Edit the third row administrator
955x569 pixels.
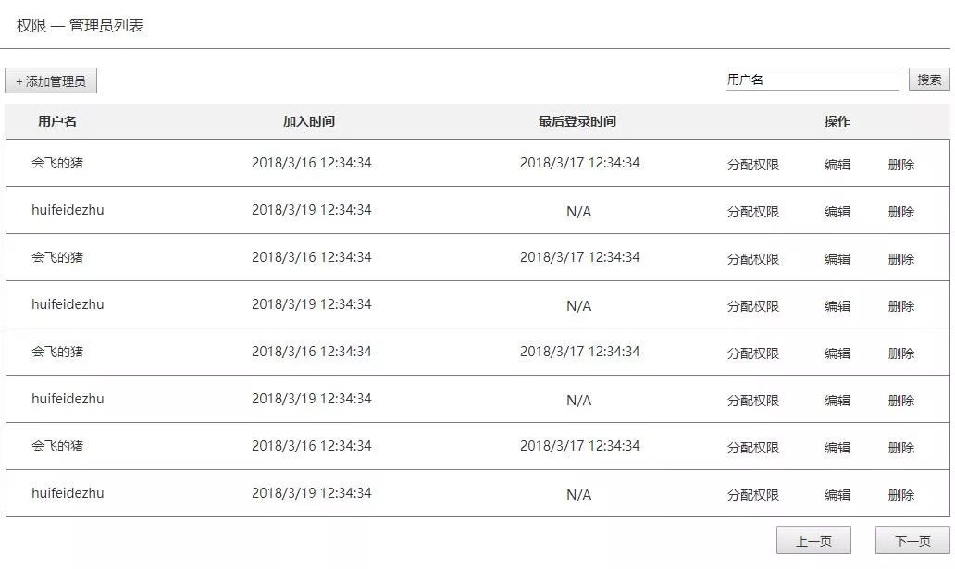click(837, 259)
